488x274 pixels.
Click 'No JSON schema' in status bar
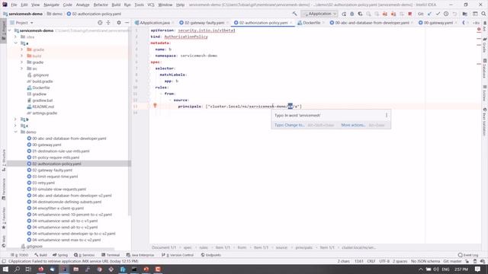[425, 261]
